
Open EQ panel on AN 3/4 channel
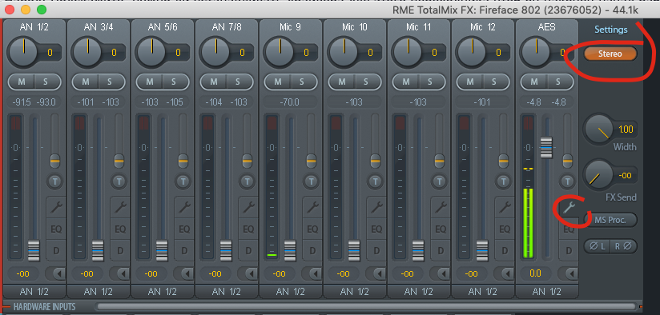tap(120, 229)
